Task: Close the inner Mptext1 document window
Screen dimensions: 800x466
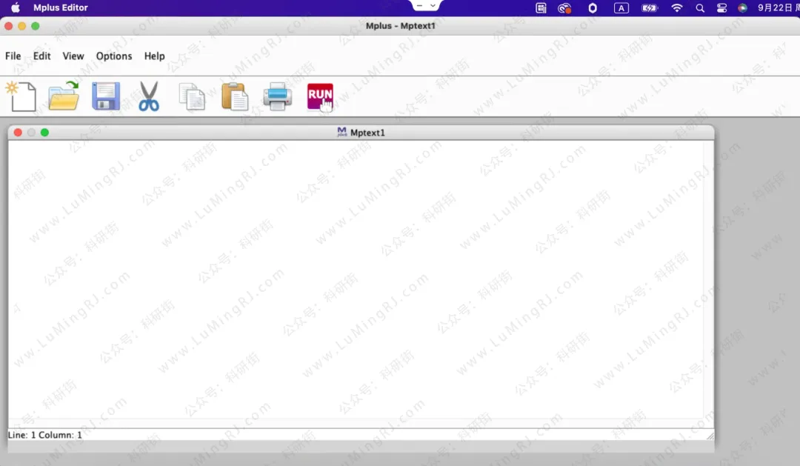Action: [18, 132]
